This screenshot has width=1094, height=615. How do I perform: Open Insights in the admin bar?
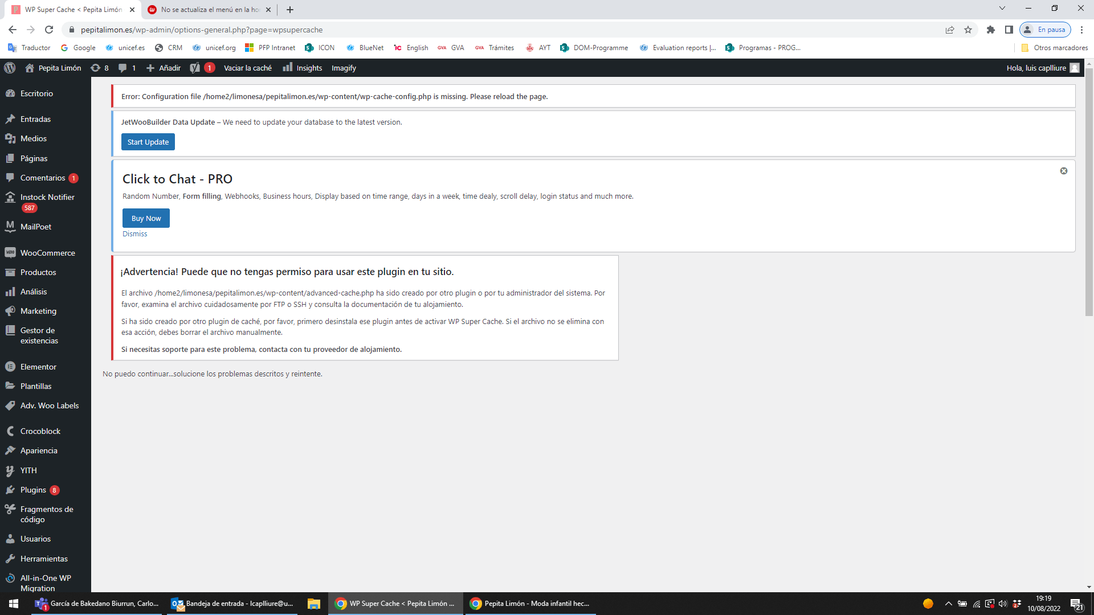click(303, 68)
